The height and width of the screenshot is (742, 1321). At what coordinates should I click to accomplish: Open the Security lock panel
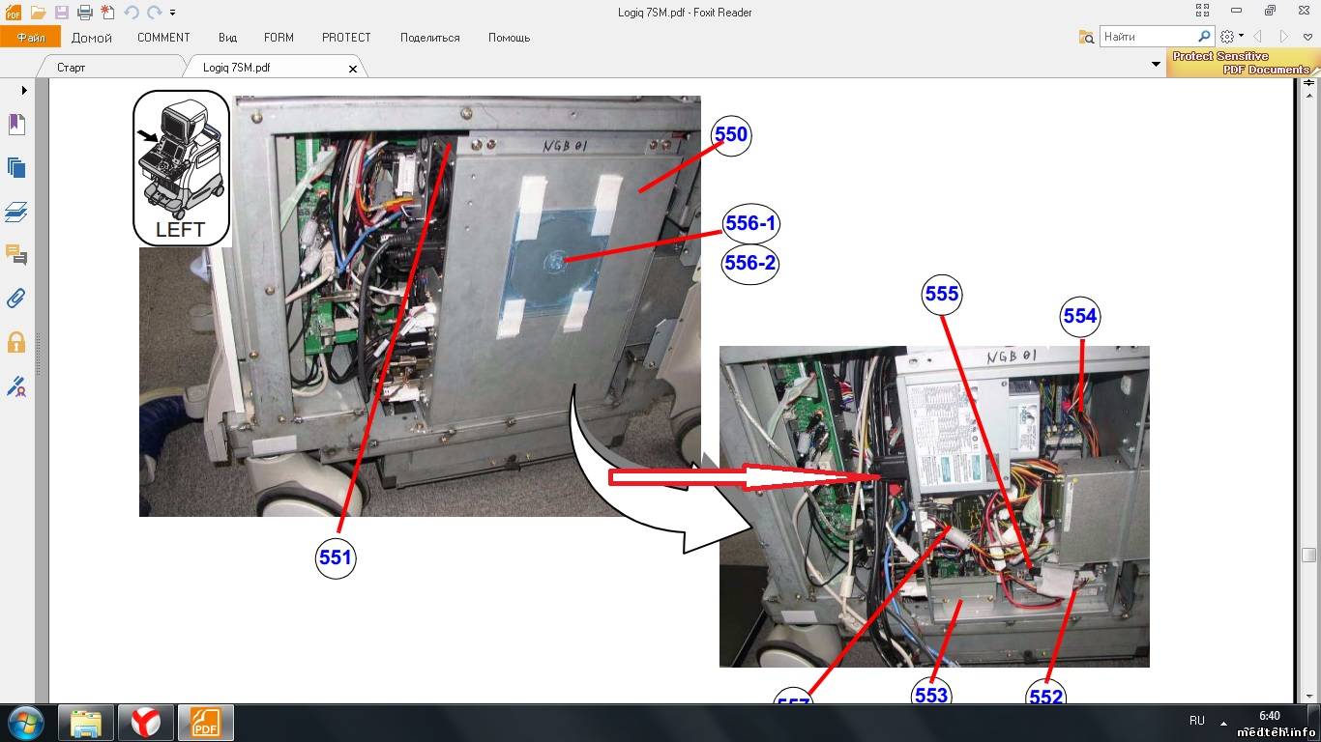[16, 342]
